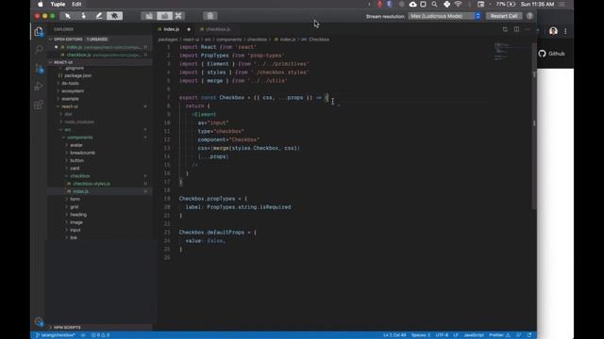Click the Spotlight search icon in menu bar
The width and height of the screenshot is (604, 339).
coord(434,4)
